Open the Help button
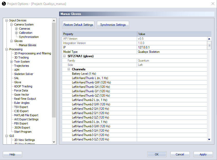 12,154
